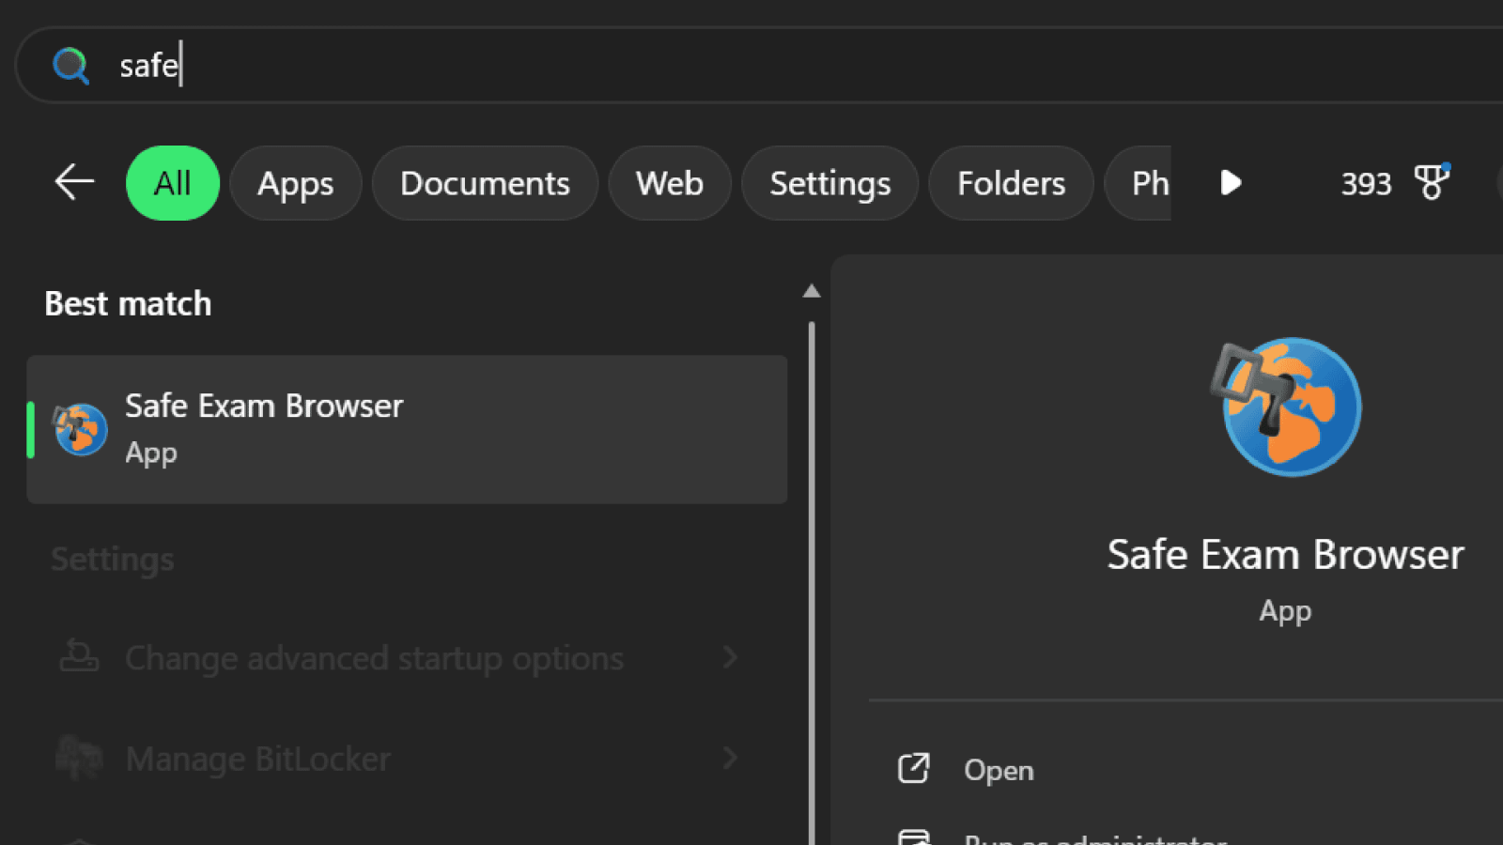The image size is (1503, 845).
Task: Click the Manage BitLocker icon
Action: coord(79,758)
